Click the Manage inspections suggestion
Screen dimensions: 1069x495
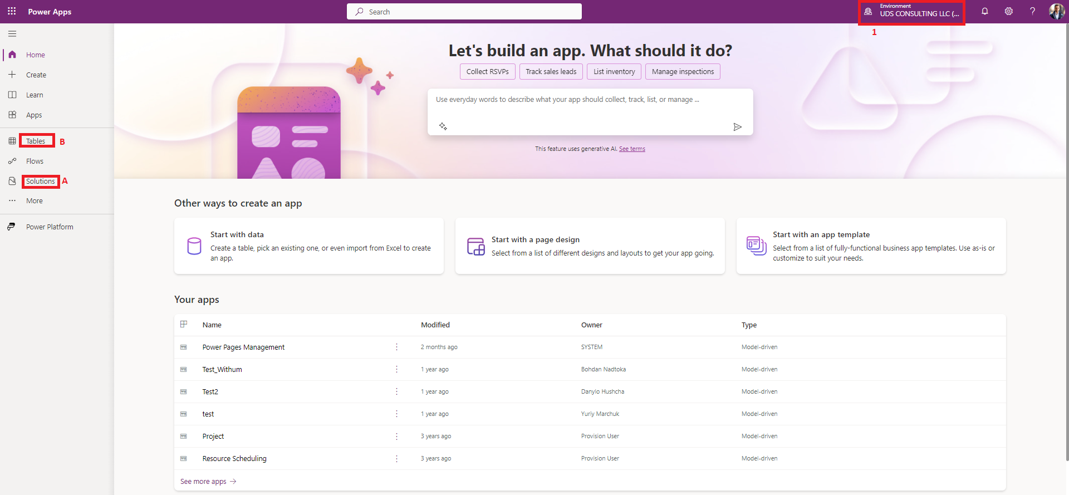point(683,71)
